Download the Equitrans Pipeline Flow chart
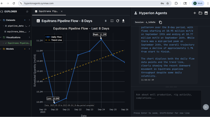 point(123,21)
